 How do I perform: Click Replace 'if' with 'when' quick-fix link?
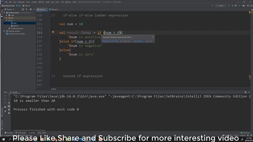pyautogui.click(x=110, y=41)
